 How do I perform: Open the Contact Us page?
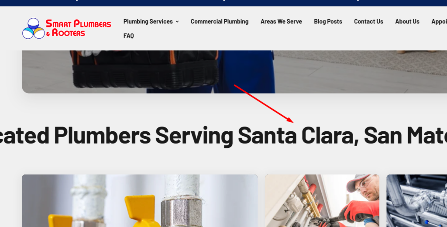point(368,22)
